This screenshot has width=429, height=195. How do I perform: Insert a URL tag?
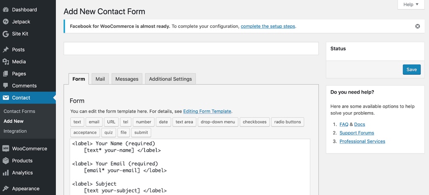[x=111, y=122]
